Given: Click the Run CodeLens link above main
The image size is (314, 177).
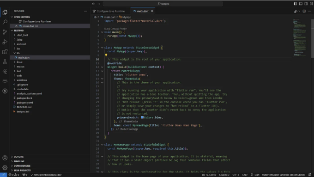Looking at the screenshot, I should [x=106, y=29].
